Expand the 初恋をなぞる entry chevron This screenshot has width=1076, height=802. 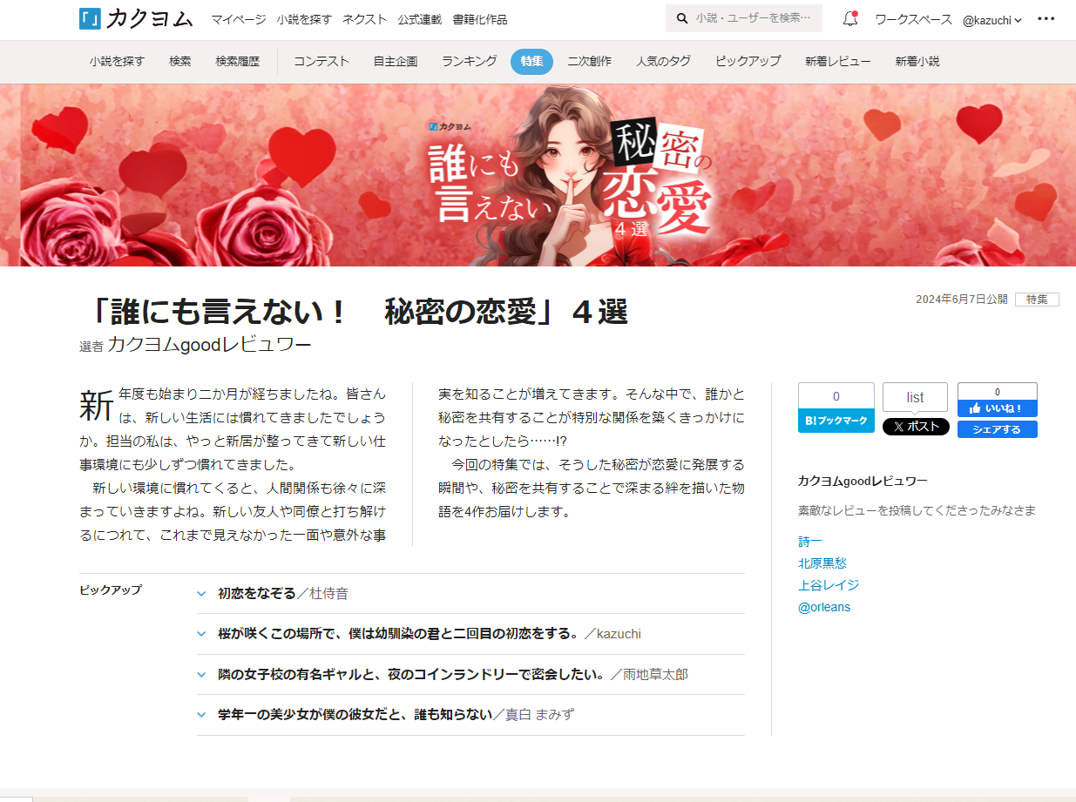[202, 594]
